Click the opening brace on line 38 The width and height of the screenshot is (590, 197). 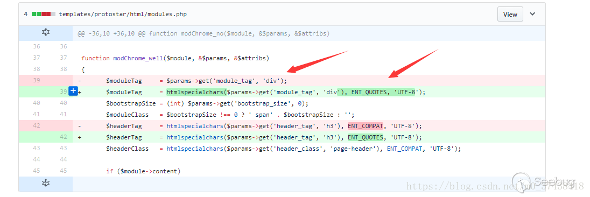click(x=83, y=69)
